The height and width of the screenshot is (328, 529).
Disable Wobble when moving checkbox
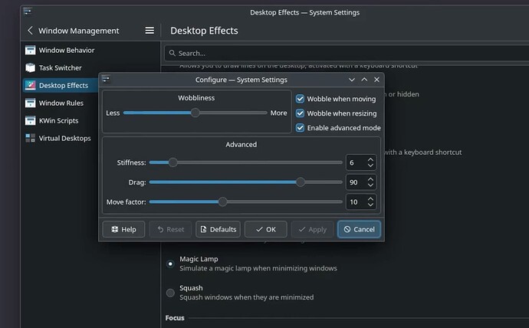pos(300,99)
